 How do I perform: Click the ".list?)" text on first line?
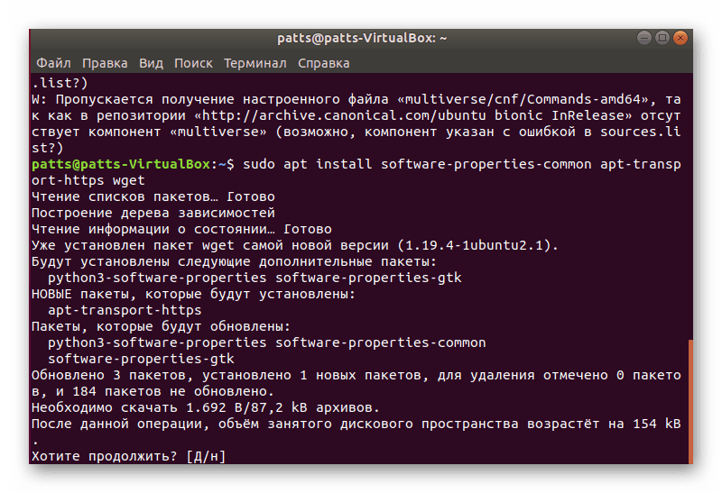[x=60, y=83]
